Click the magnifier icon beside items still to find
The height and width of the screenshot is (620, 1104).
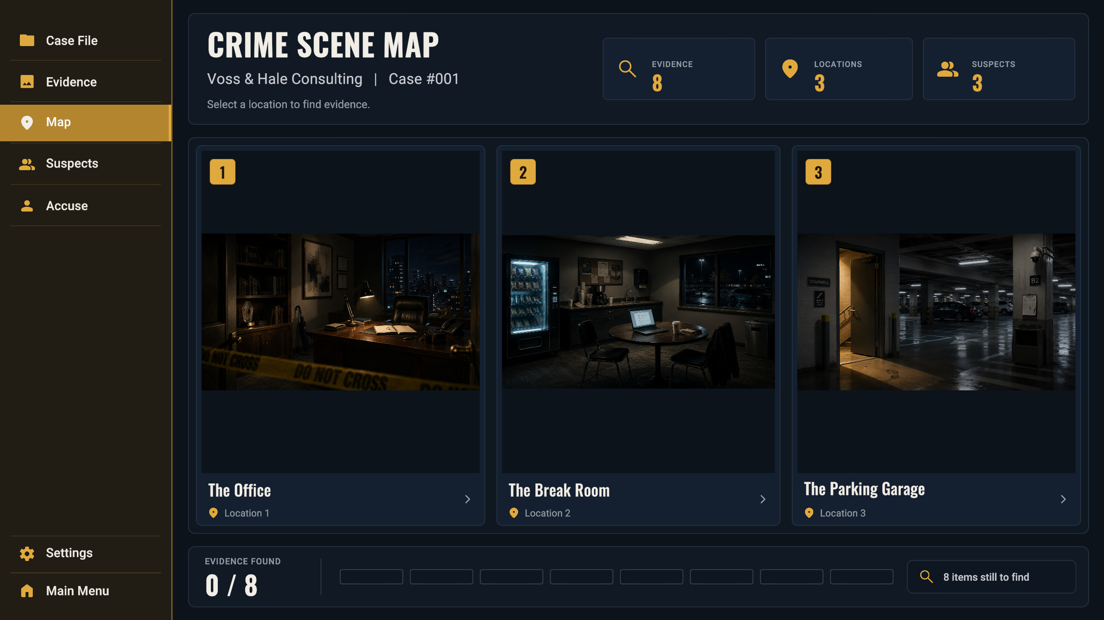(x=926, y=576)
